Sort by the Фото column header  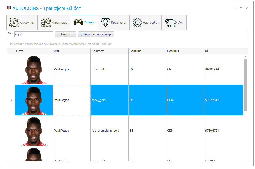34,51
